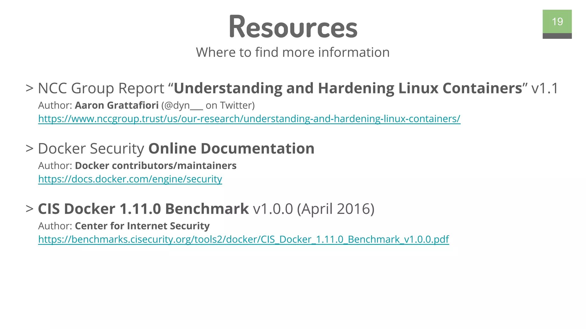Click author name 'Aaron Grattafiori'

click(117, 105)
